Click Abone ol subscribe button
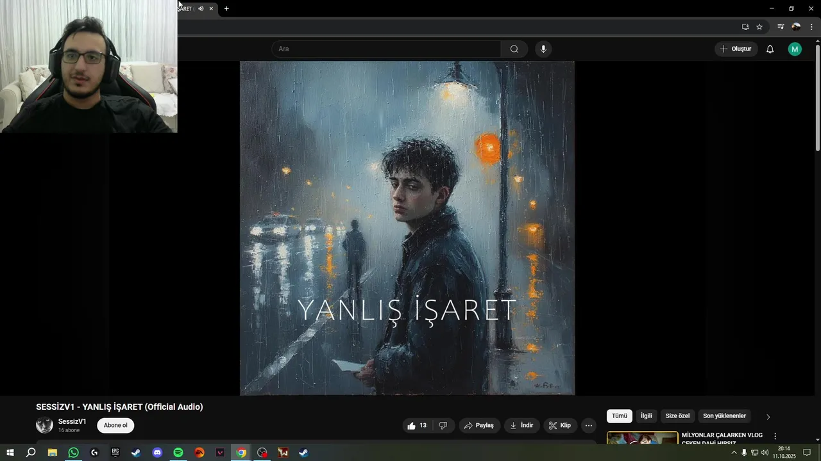This screenshot has width=821, height=461. (x=115, y=425)
